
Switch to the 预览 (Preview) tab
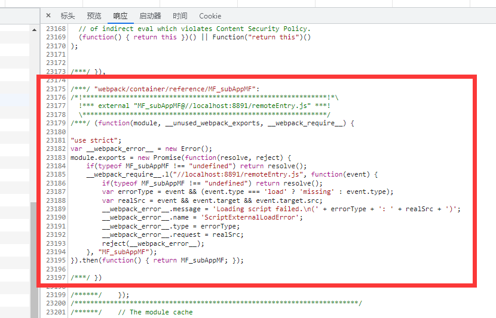(x=94, y=16)
